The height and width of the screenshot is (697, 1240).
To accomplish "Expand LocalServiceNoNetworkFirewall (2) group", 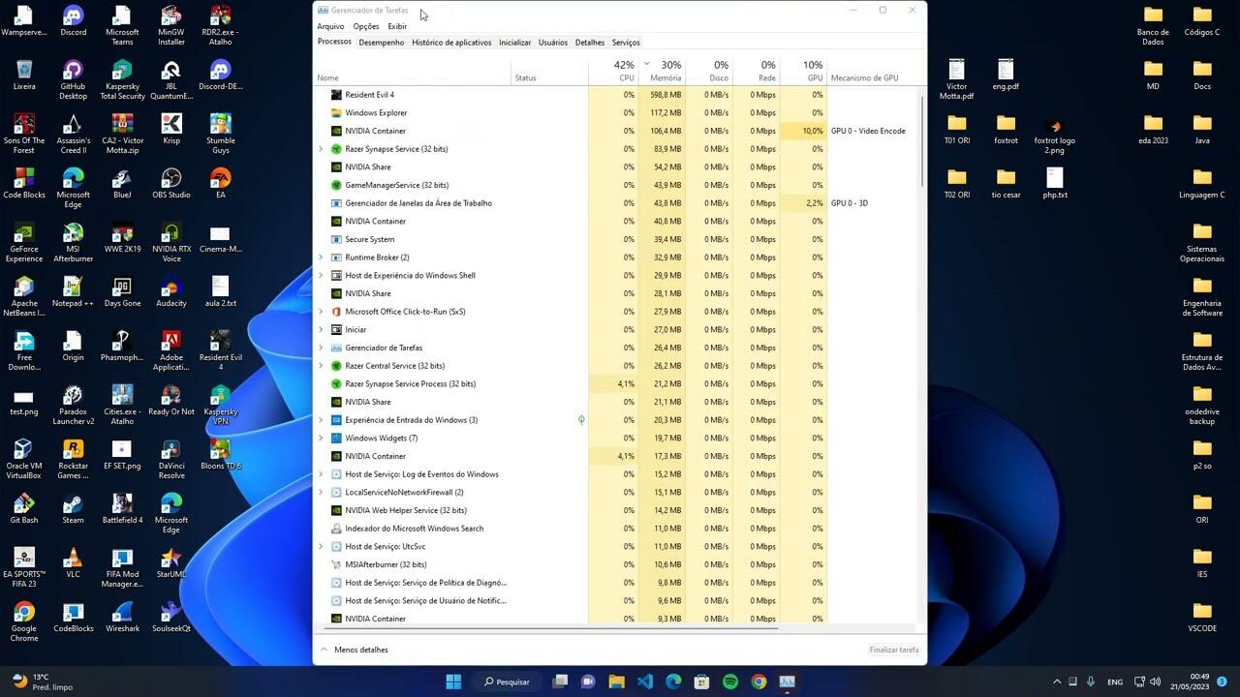I will [x=321, y=493].
